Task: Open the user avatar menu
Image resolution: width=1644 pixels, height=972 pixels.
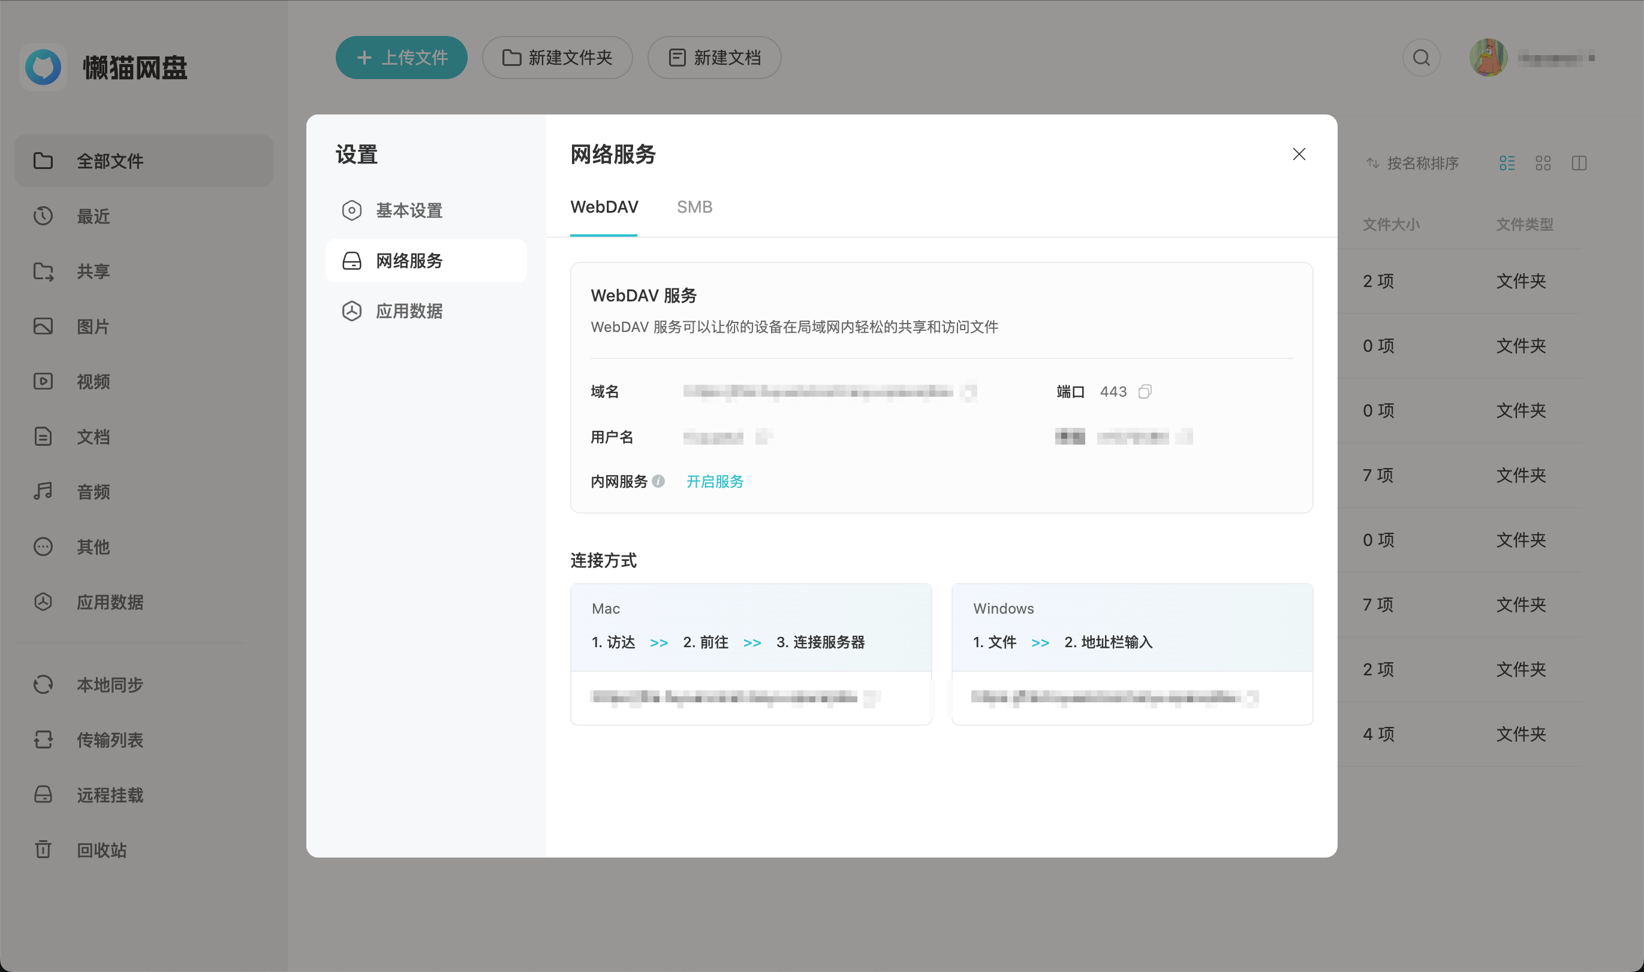Action: tap(1488, 58)
